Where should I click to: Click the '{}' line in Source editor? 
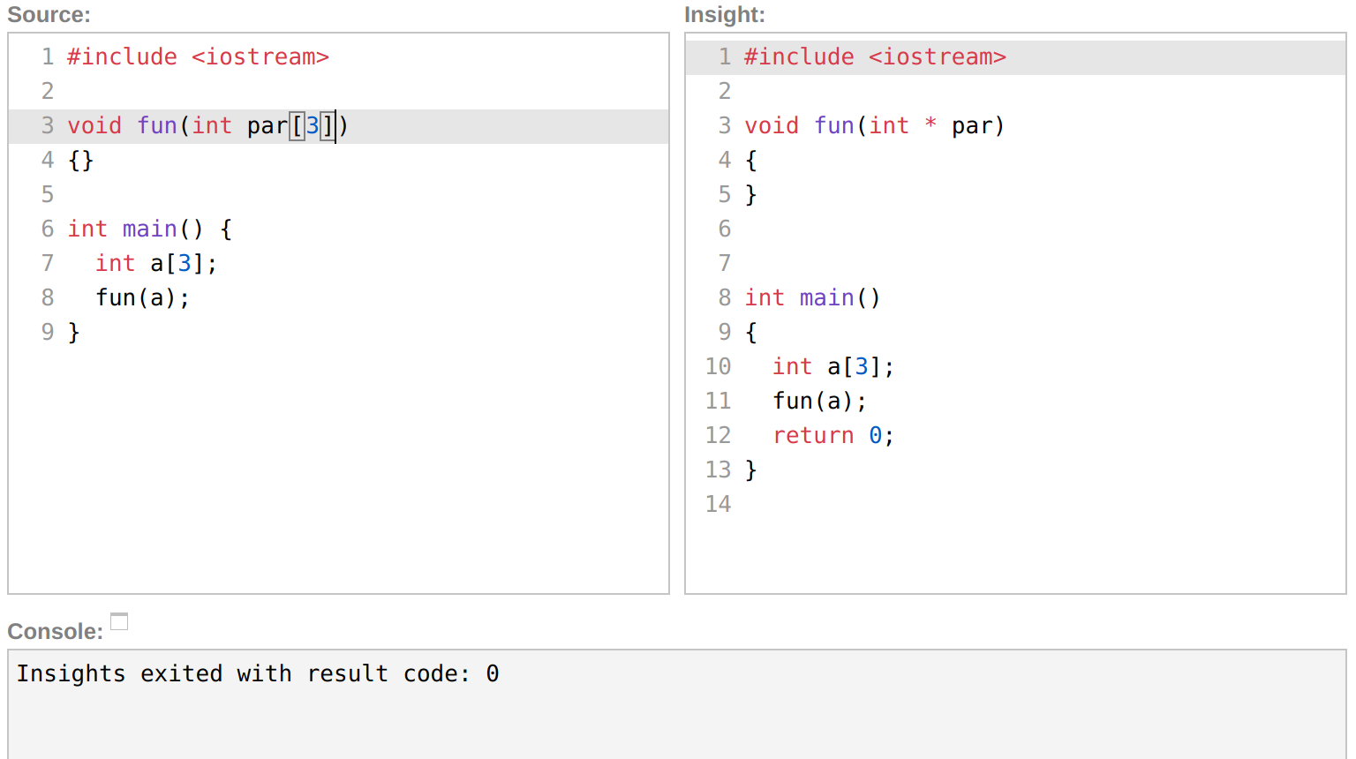(80, 161)
